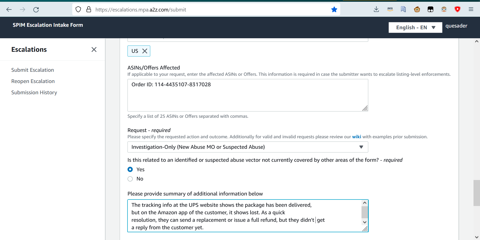The image size is (480, 240).
Task: Click the page vertical scrollbar thumb
Action: pos(476,193)
